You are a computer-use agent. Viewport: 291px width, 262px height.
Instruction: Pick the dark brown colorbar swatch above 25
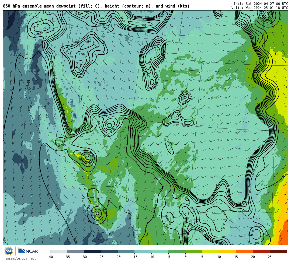click(278, 251)
